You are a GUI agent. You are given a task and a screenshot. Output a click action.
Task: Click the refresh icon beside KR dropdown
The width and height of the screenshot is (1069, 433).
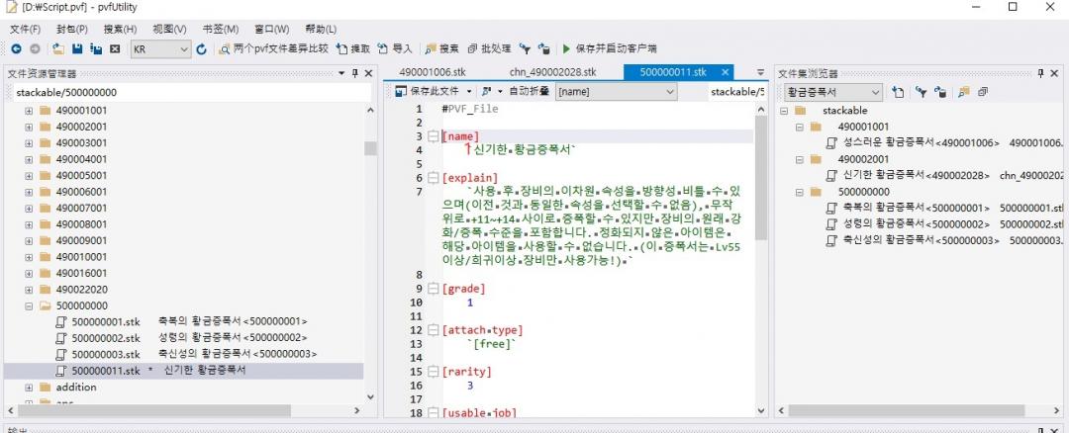point(202,48)
